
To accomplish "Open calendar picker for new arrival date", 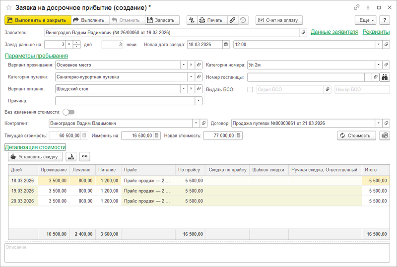I will click(226, 44).
